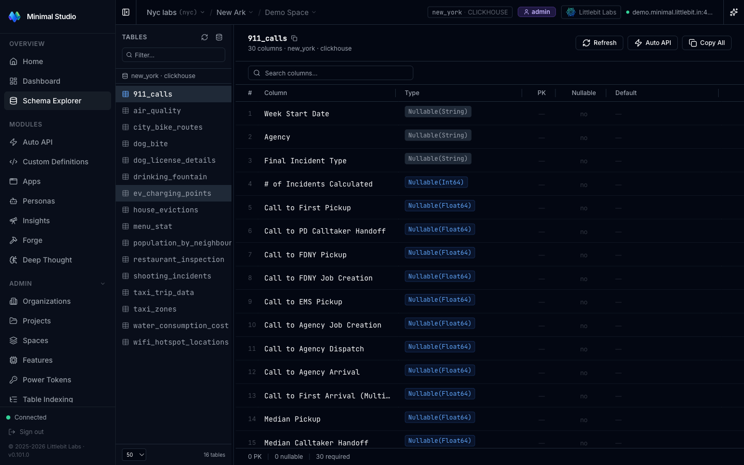Image resolution: width=744 pixels, height=465 pixels.
Task: Open Table Indexing in the Admin section
Action: click(48, 399)
